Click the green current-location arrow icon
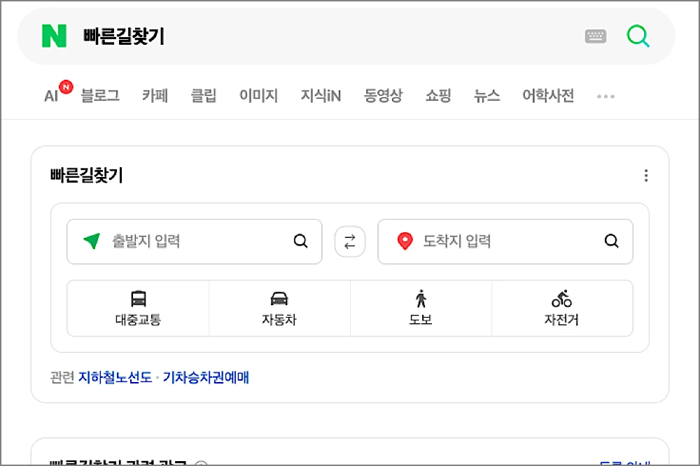Screen dimensions: 700x466 coord(92,241)
